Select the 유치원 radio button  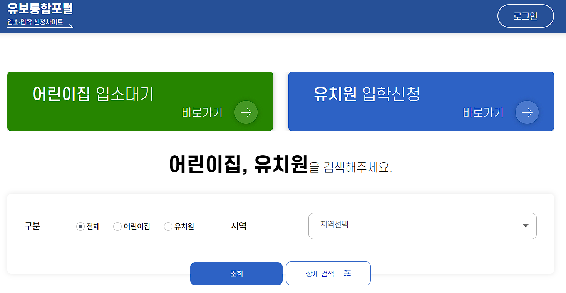click(x=168, y=226)
